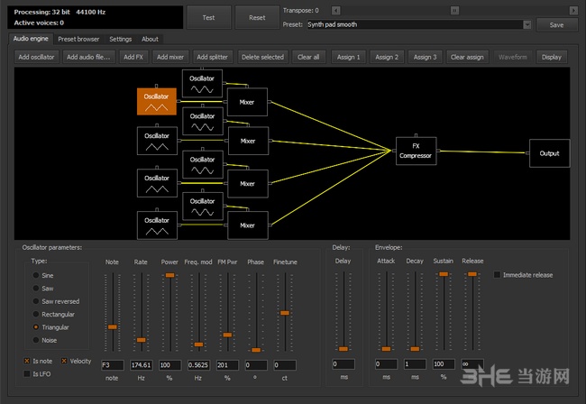
Task: Click the Transpose right arrow
Action: click(x=573, y=11)
